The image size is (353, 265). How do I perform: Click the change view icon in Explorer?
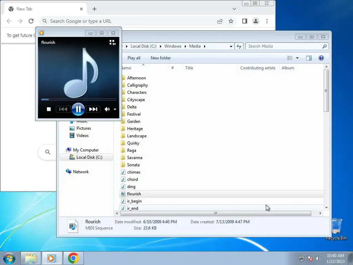pyautogui.click(x=290, y=58)
